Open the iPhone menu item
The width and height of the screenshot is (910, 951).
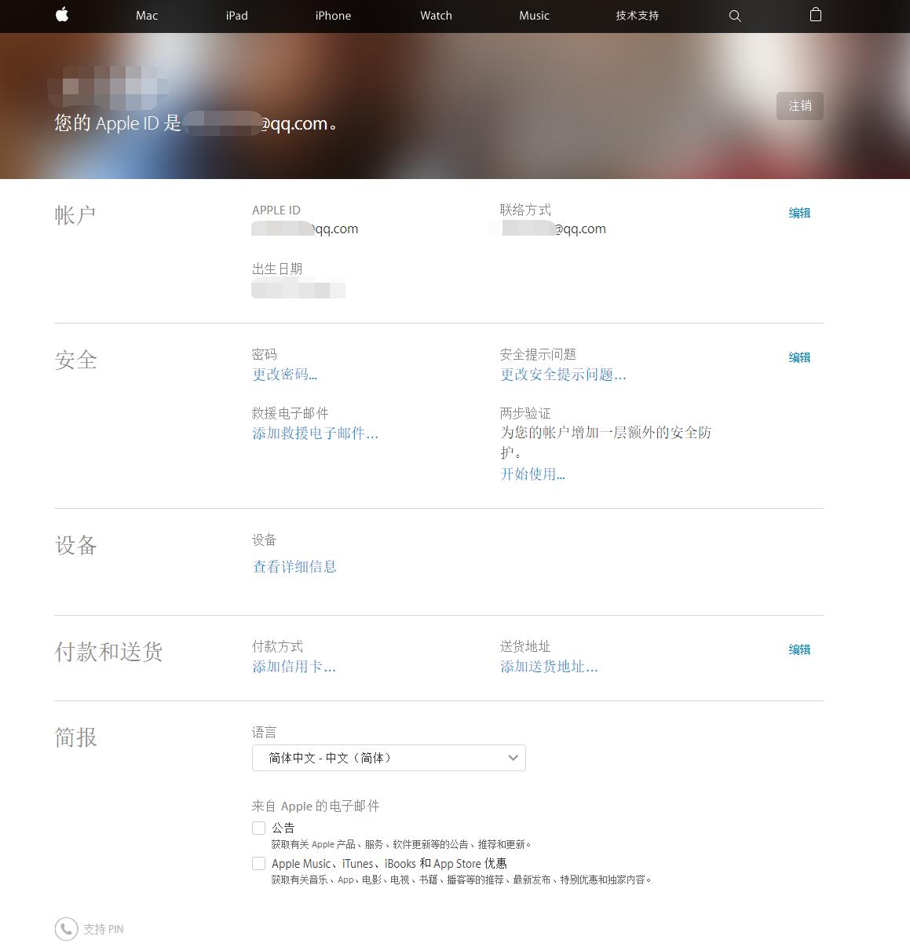[x=332, y=16]
